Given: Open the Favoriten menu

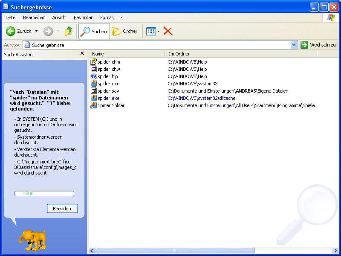Looking at the screenshot, I should [x=84, y=17].
